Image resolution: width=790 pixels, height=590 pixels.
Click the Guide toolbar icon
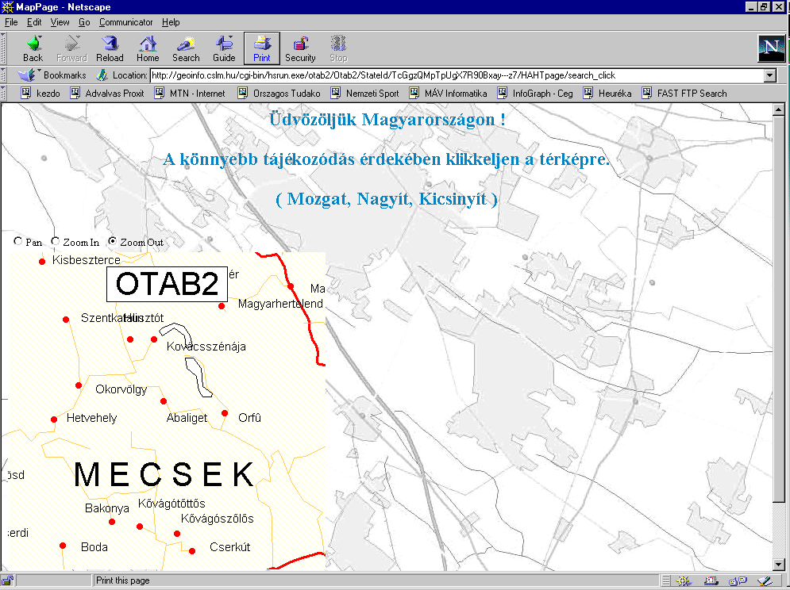click(224, 48)
